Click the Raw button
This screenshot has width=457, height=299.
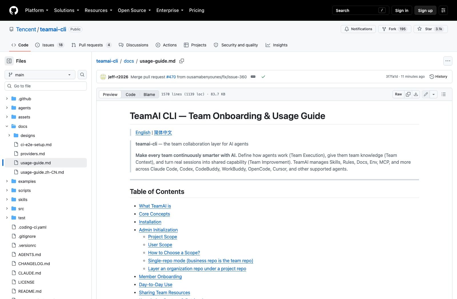398,94
